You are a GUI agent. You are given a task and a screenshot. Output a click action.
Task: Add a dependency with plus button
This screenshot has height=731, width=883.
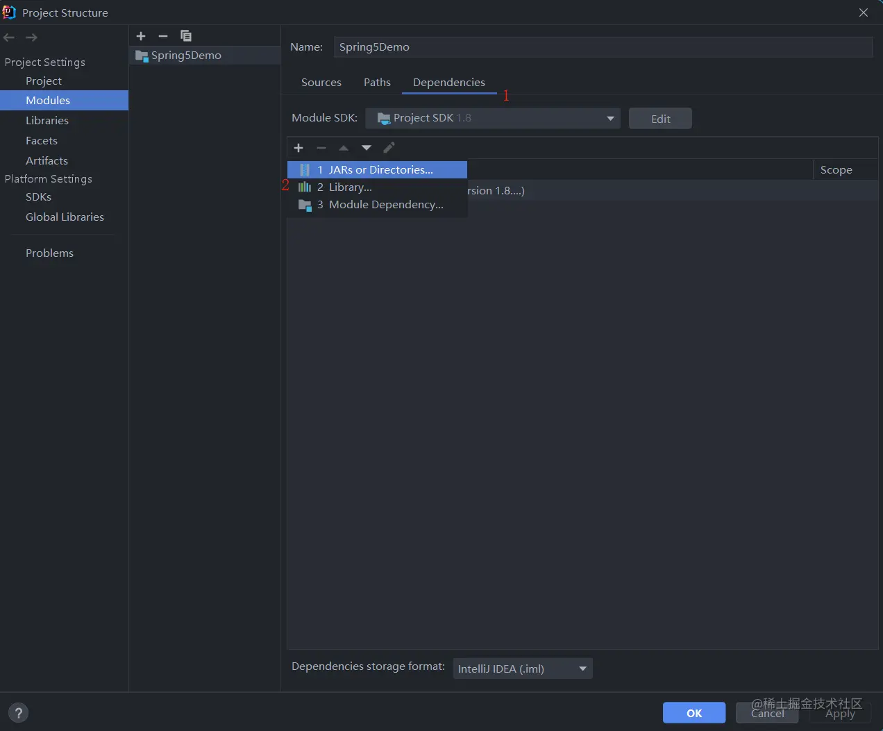pyautogui.click(x=298, y=148)
